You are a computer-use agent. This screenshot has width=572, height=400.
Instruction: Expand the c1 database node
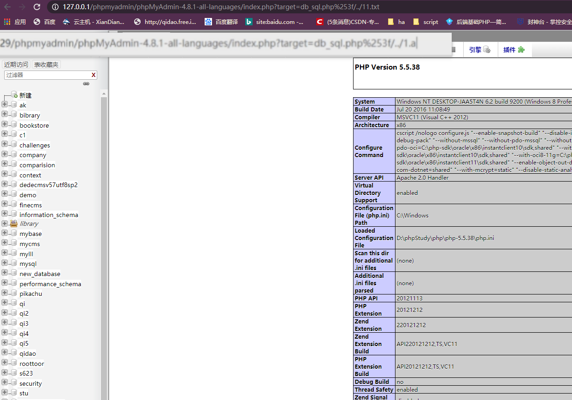(x=5, y=134)
